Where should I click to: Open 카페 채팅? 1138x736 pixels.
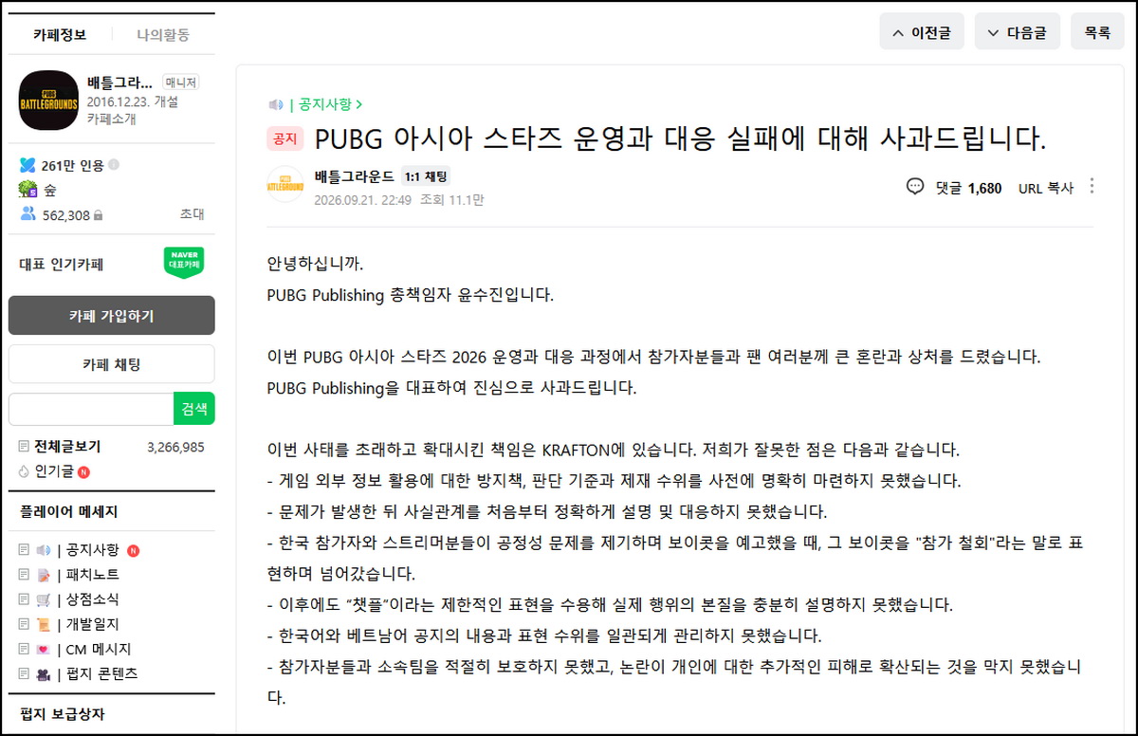pos(112,364)
